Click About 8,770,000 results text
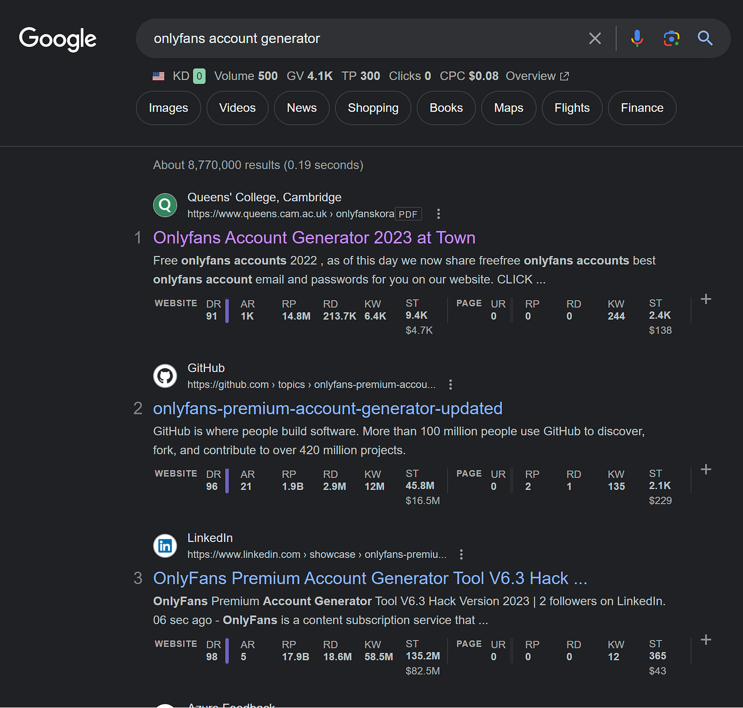The height and width of the screenshot is (708, 743). tap(258, 165)
